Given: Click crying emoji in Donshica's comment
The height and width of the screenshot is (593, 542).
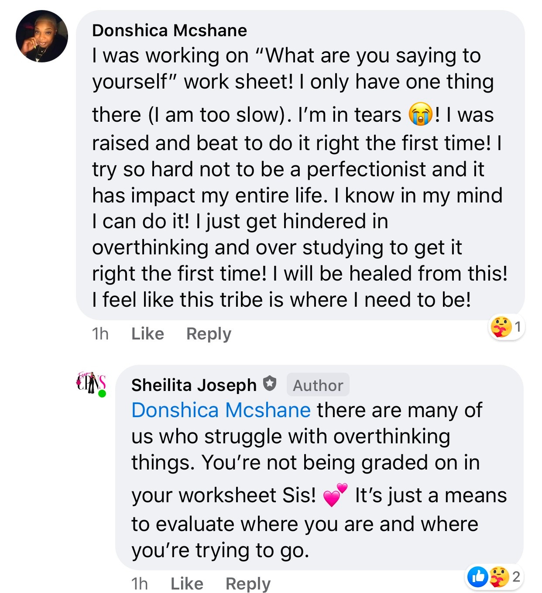Looking at the screenshot, I should 420,115.
